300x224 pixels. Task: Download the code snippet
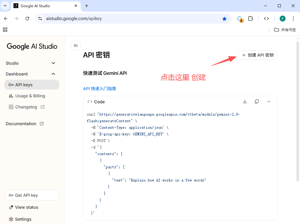pos(245,102)
